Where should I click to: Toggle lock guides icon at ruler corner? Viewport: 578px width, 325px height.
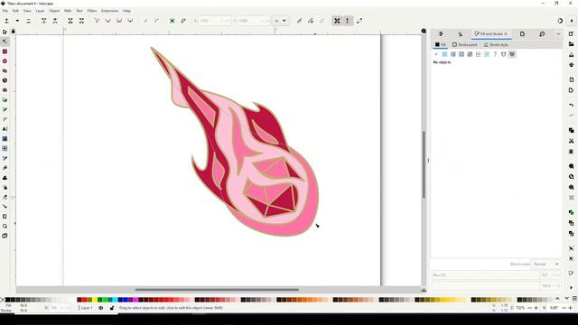tap(14, 32)
